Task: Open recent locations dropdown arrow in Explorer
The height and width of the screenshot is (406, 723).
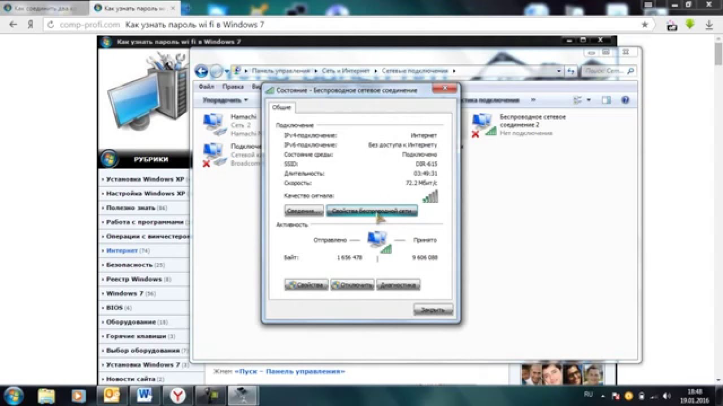Action: click(x=227, y=71)
